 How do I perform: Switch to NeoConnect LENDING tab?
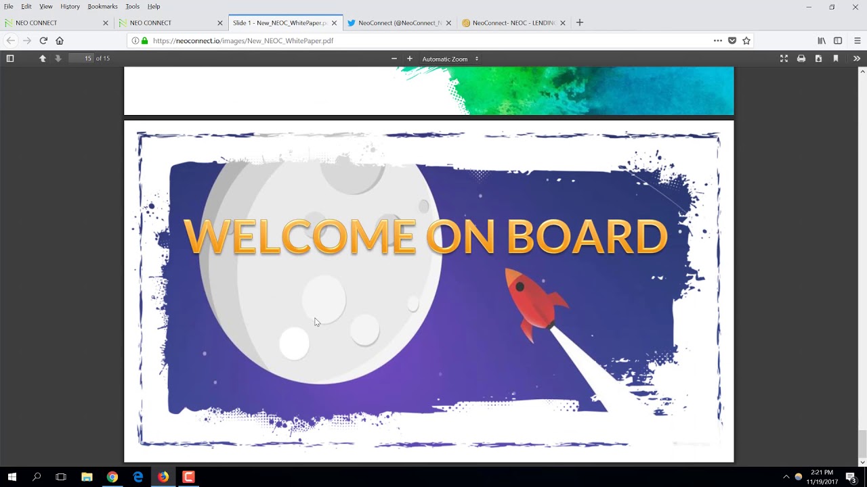(x=513, y=23)
